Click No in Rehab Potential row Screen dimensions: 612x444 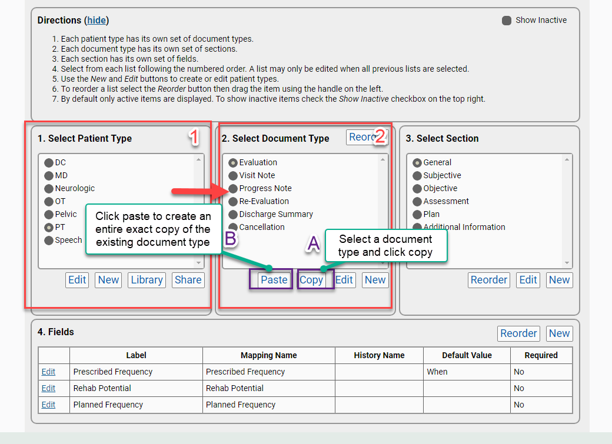[541, 388]
